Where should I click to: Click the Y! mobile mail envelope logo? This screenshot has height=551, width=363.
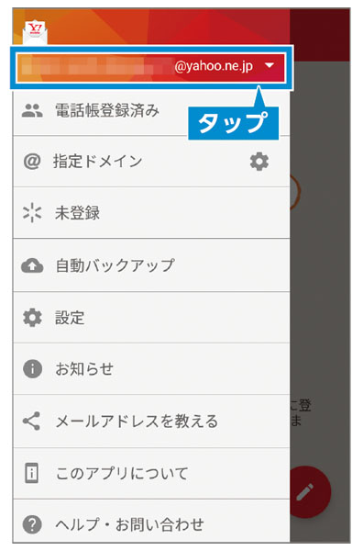(x=35, y=33)
